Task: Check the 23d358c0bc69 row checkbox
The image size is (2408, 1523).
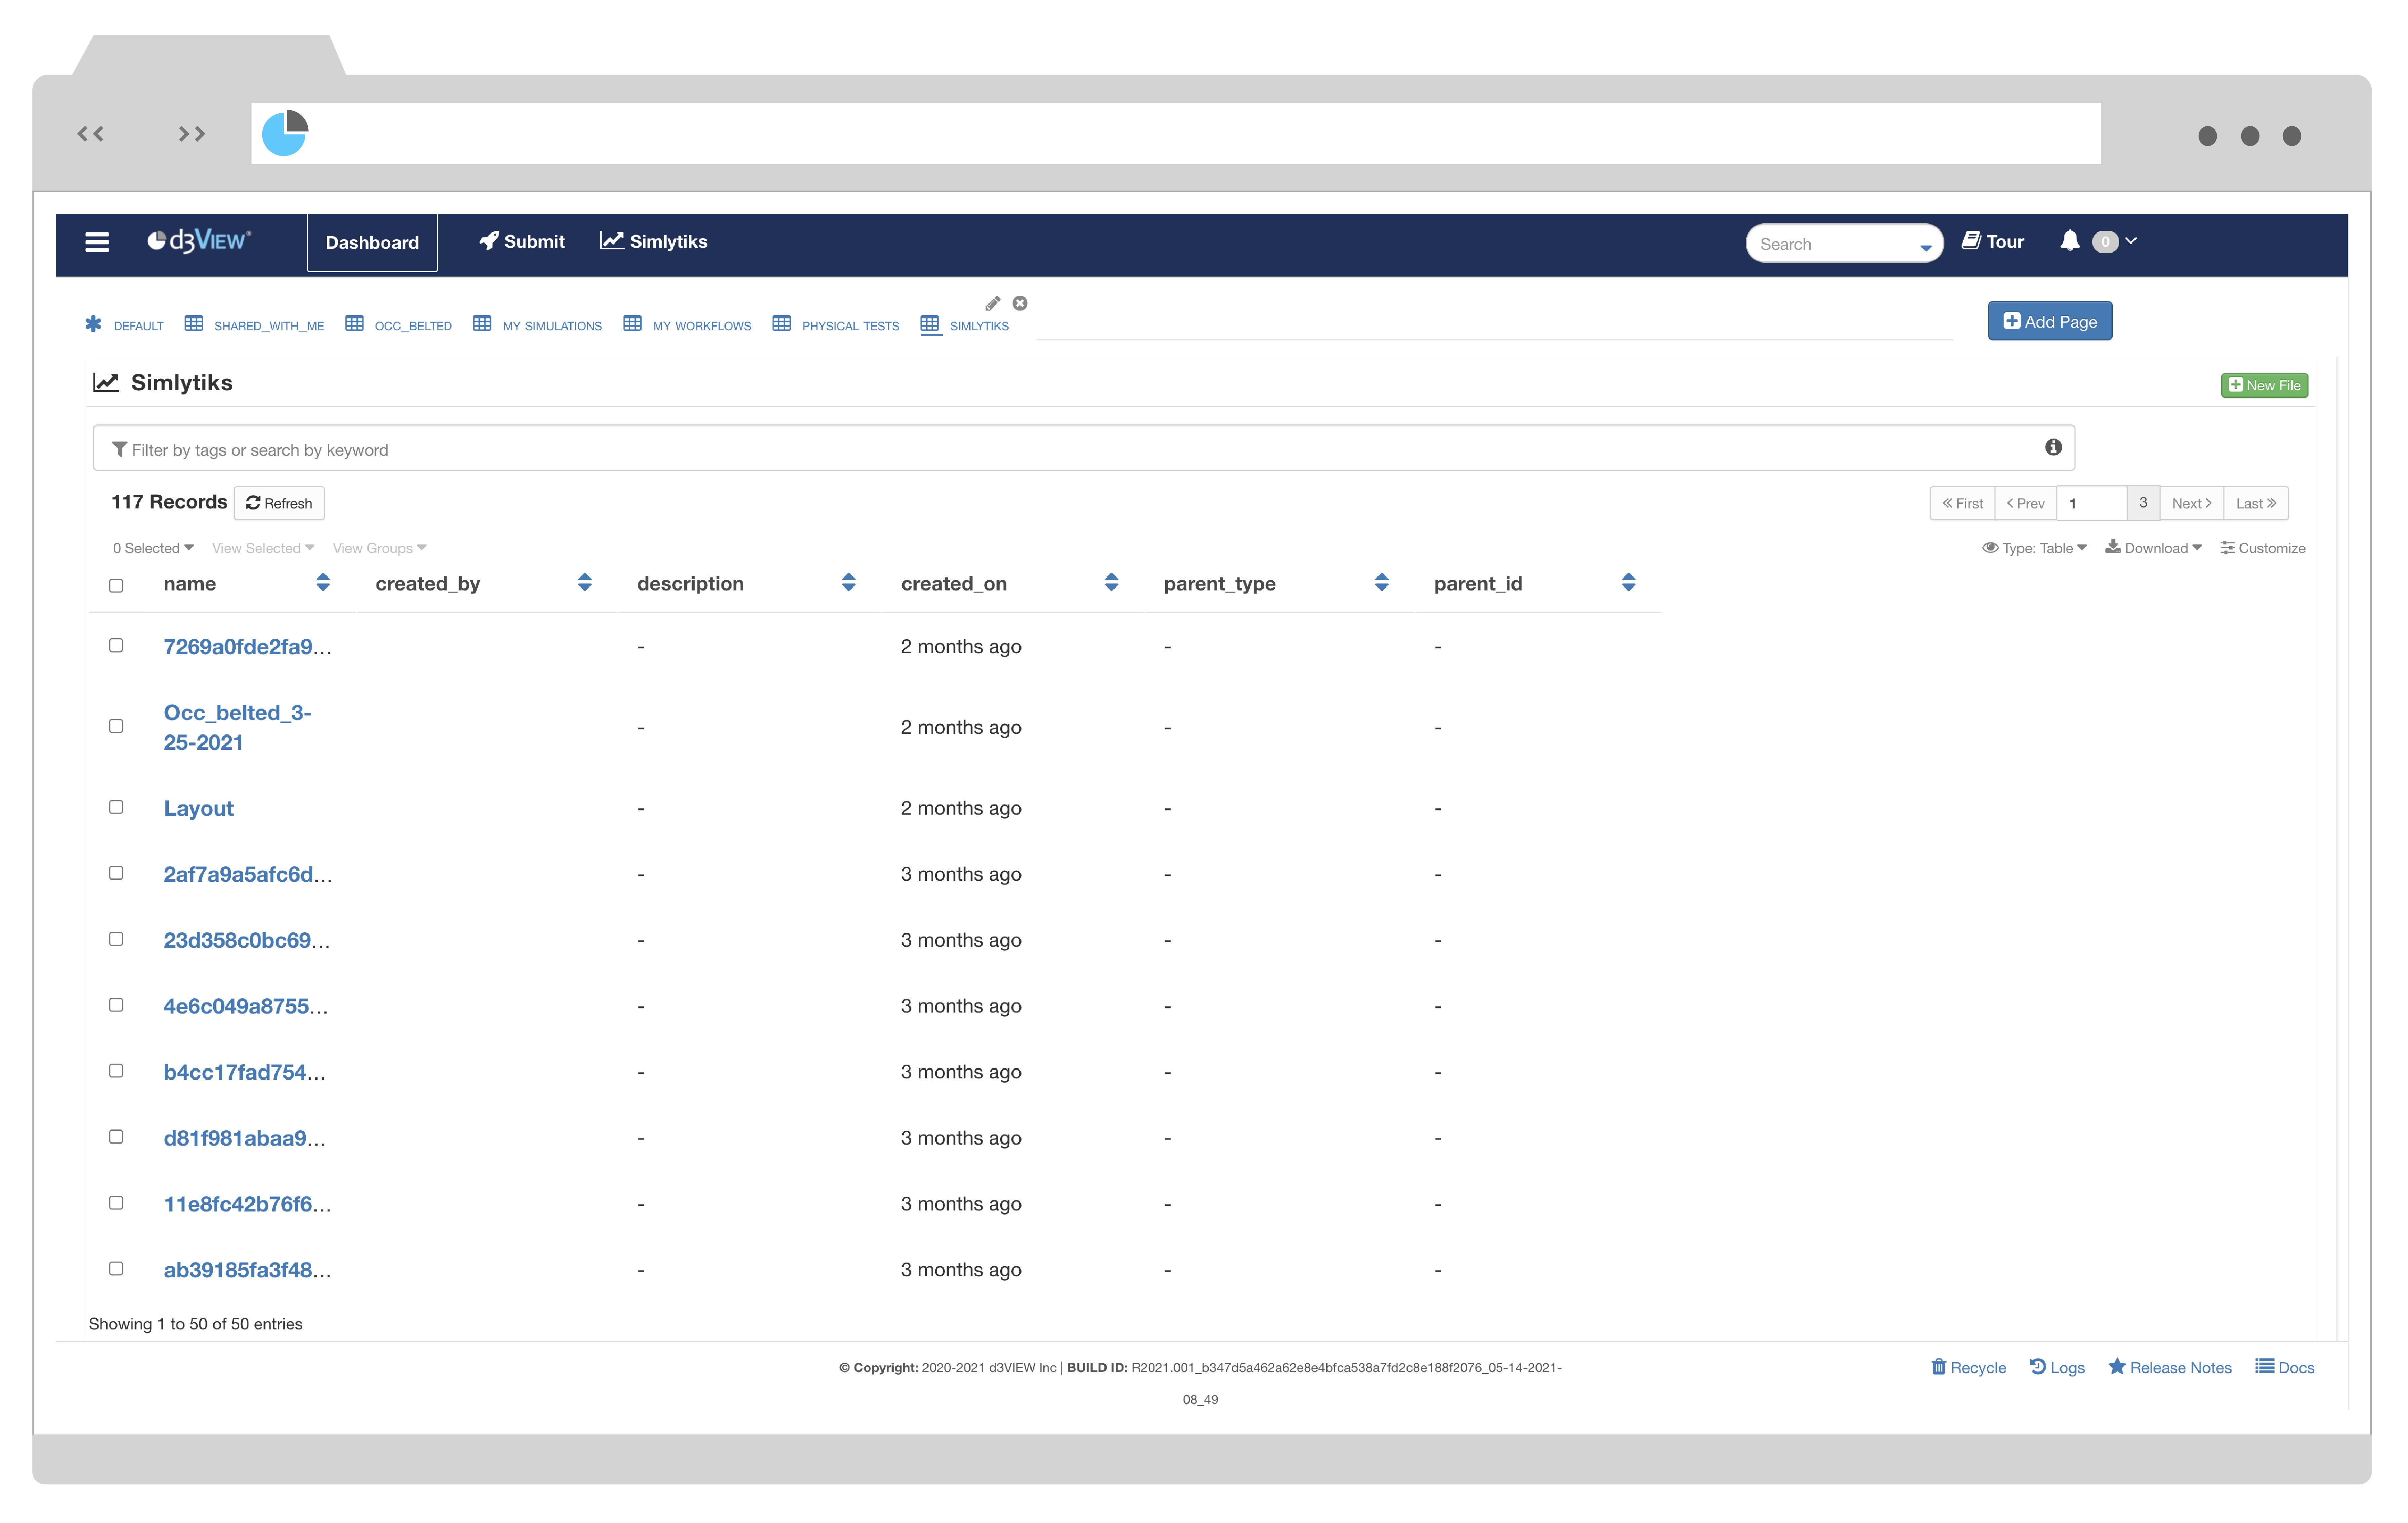Action: pos(116,938)
